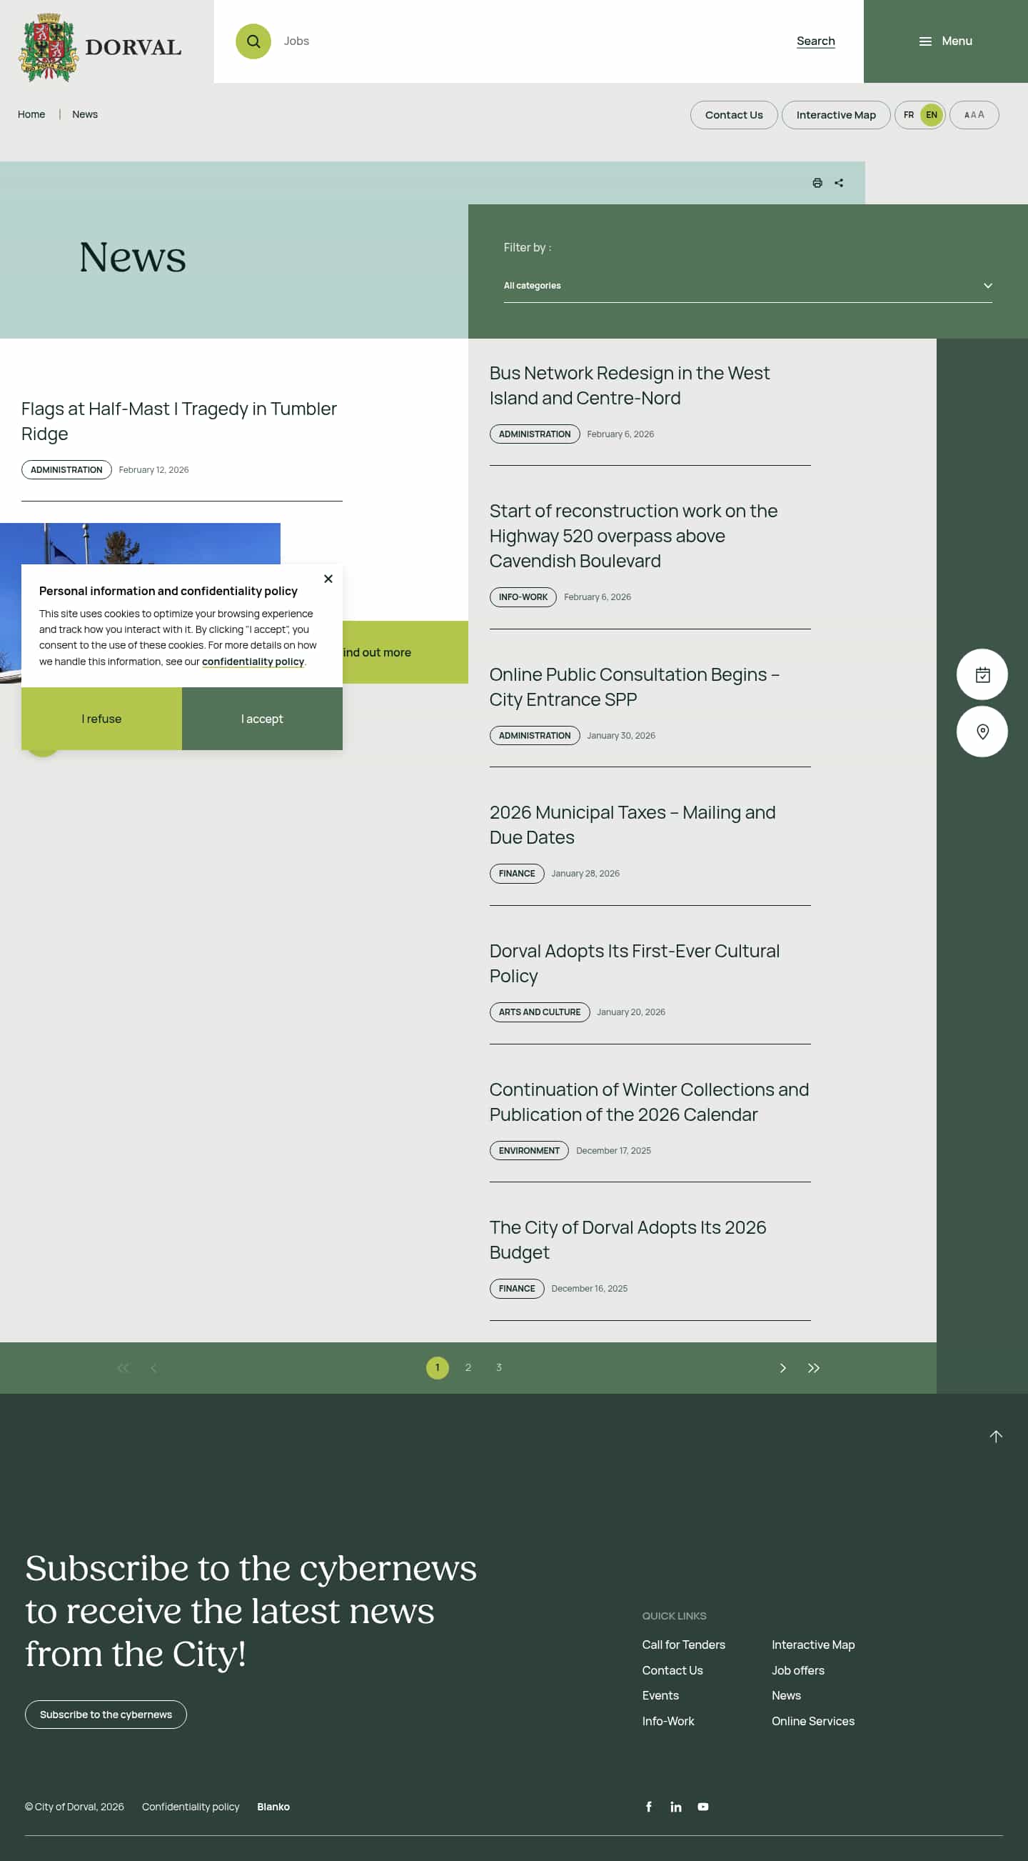
Task: Go to Home breadcrumb
Action: [31, 114]
